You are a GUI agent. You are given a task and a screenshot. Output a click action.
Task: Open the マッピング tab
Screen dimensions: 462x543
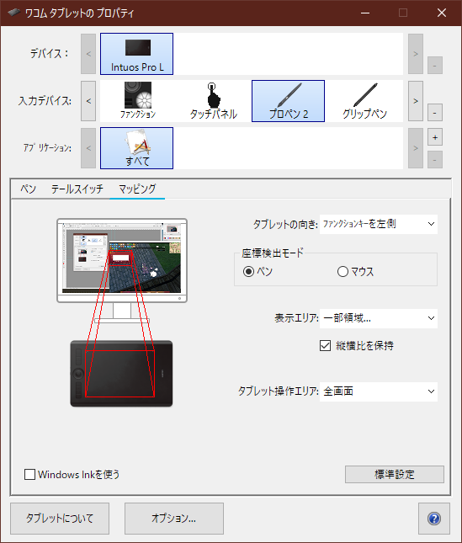pyautogui.click(x=137, y=189)
